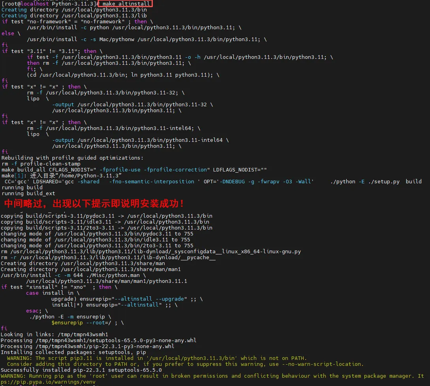Click line 'if test "3.11" != "3.11"; then'
Image resolution: width=430 pixels, height=386 pixels.
point(52,51)
